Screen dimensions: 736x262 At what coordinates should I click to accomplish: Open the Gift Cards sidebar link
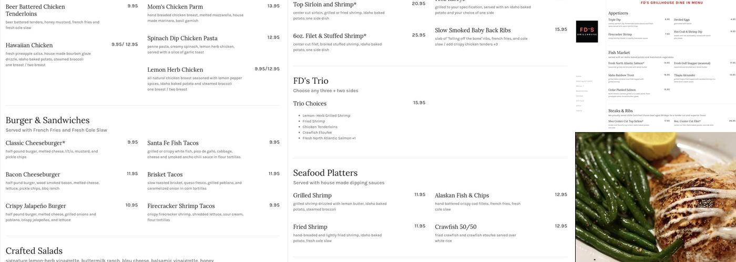tap(580, 101)
